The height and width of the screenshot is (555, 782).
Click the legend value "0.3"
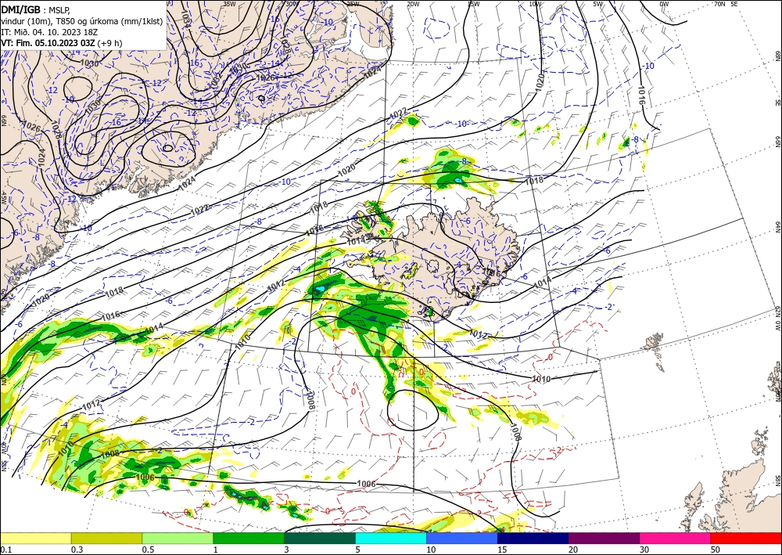tap(77, 550)
